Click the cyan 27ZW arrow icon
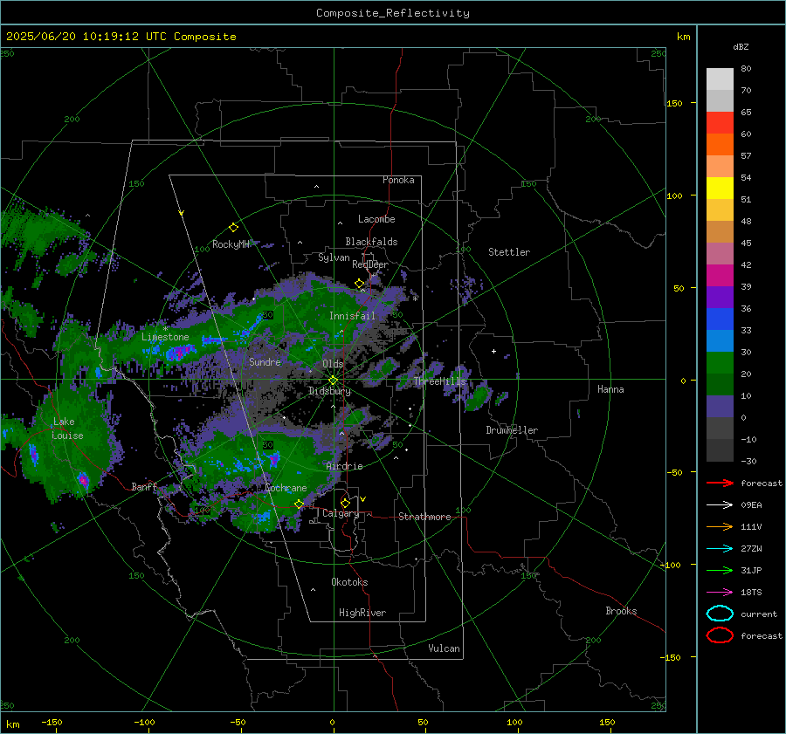This screenshot has height=734, width=786. click(720, 549)
